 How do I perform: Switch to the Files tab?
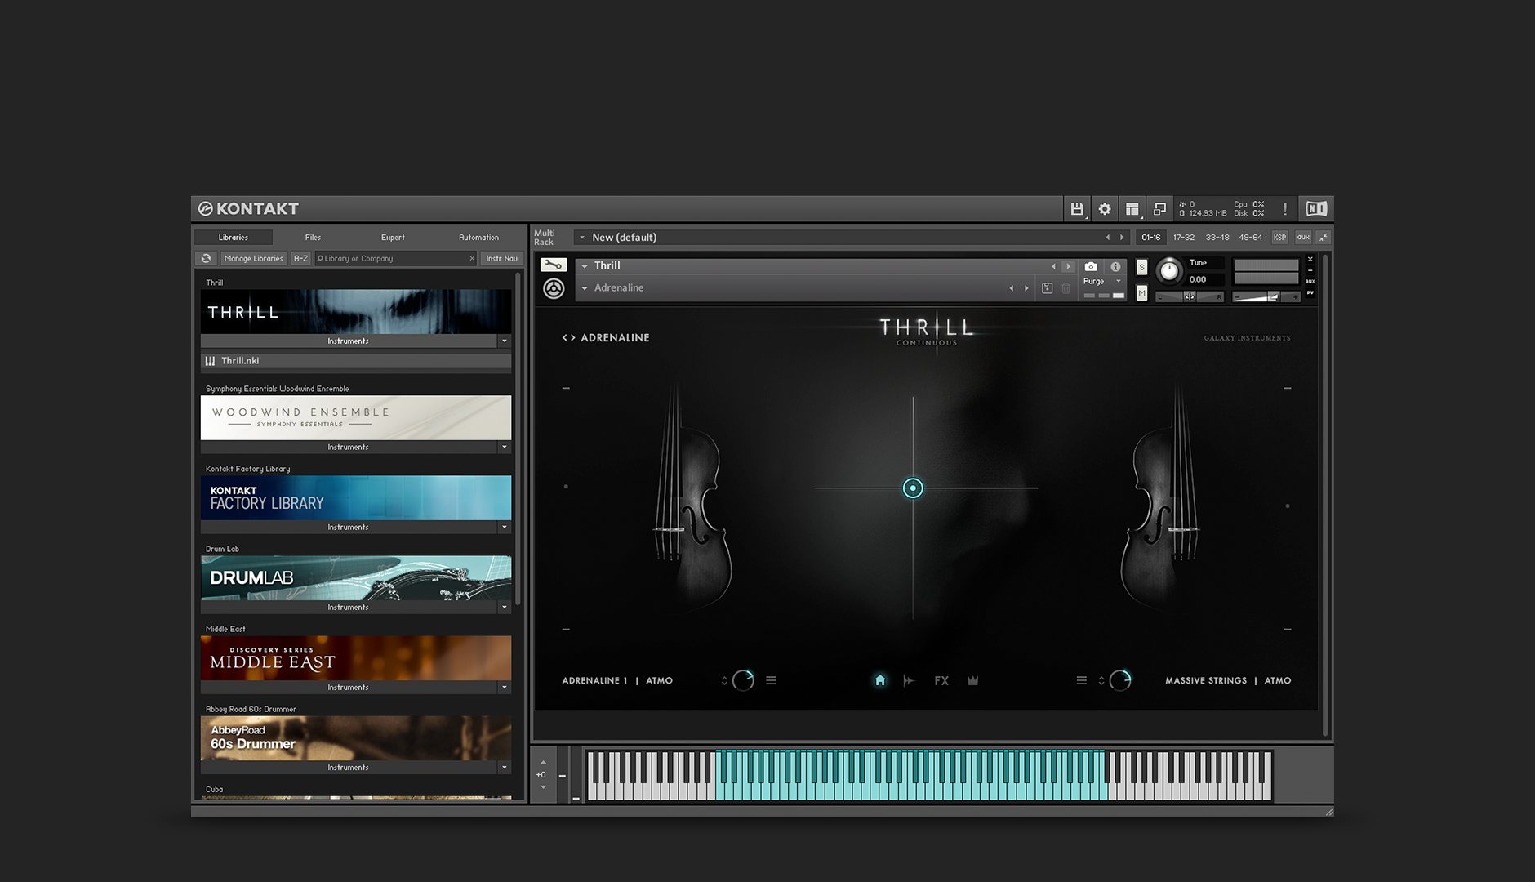pyautogui.click(x=313, y=238)
